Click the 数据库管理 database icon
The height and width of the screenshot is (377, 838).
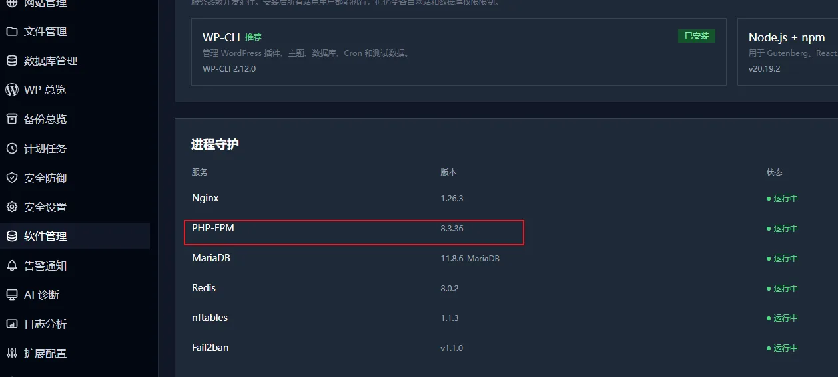point(11,61)
